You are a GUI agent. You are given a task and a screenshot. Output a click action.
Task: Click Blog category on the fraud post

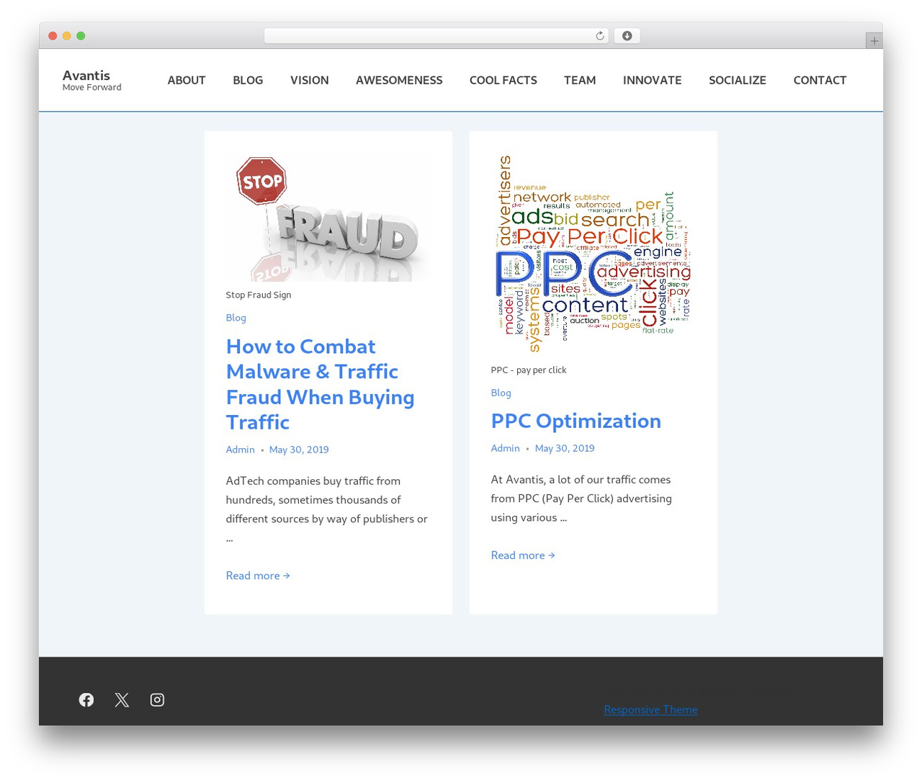coord(236,318)
